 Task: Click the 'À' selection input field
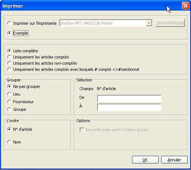(129, 107)
